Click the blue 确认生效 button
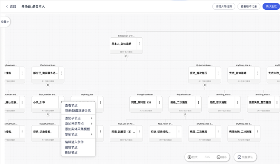 point(271,6)
